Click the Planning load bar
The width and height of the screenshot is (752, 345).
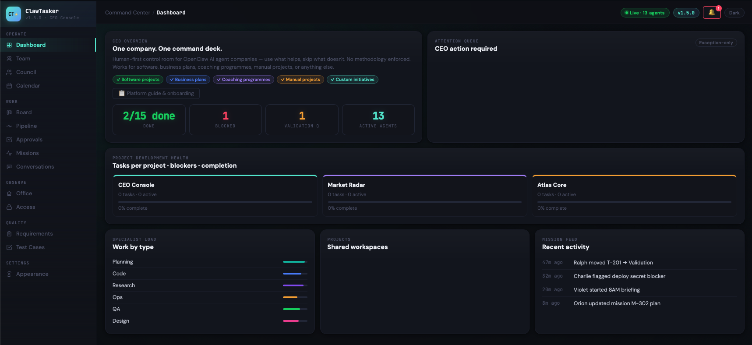295,262
